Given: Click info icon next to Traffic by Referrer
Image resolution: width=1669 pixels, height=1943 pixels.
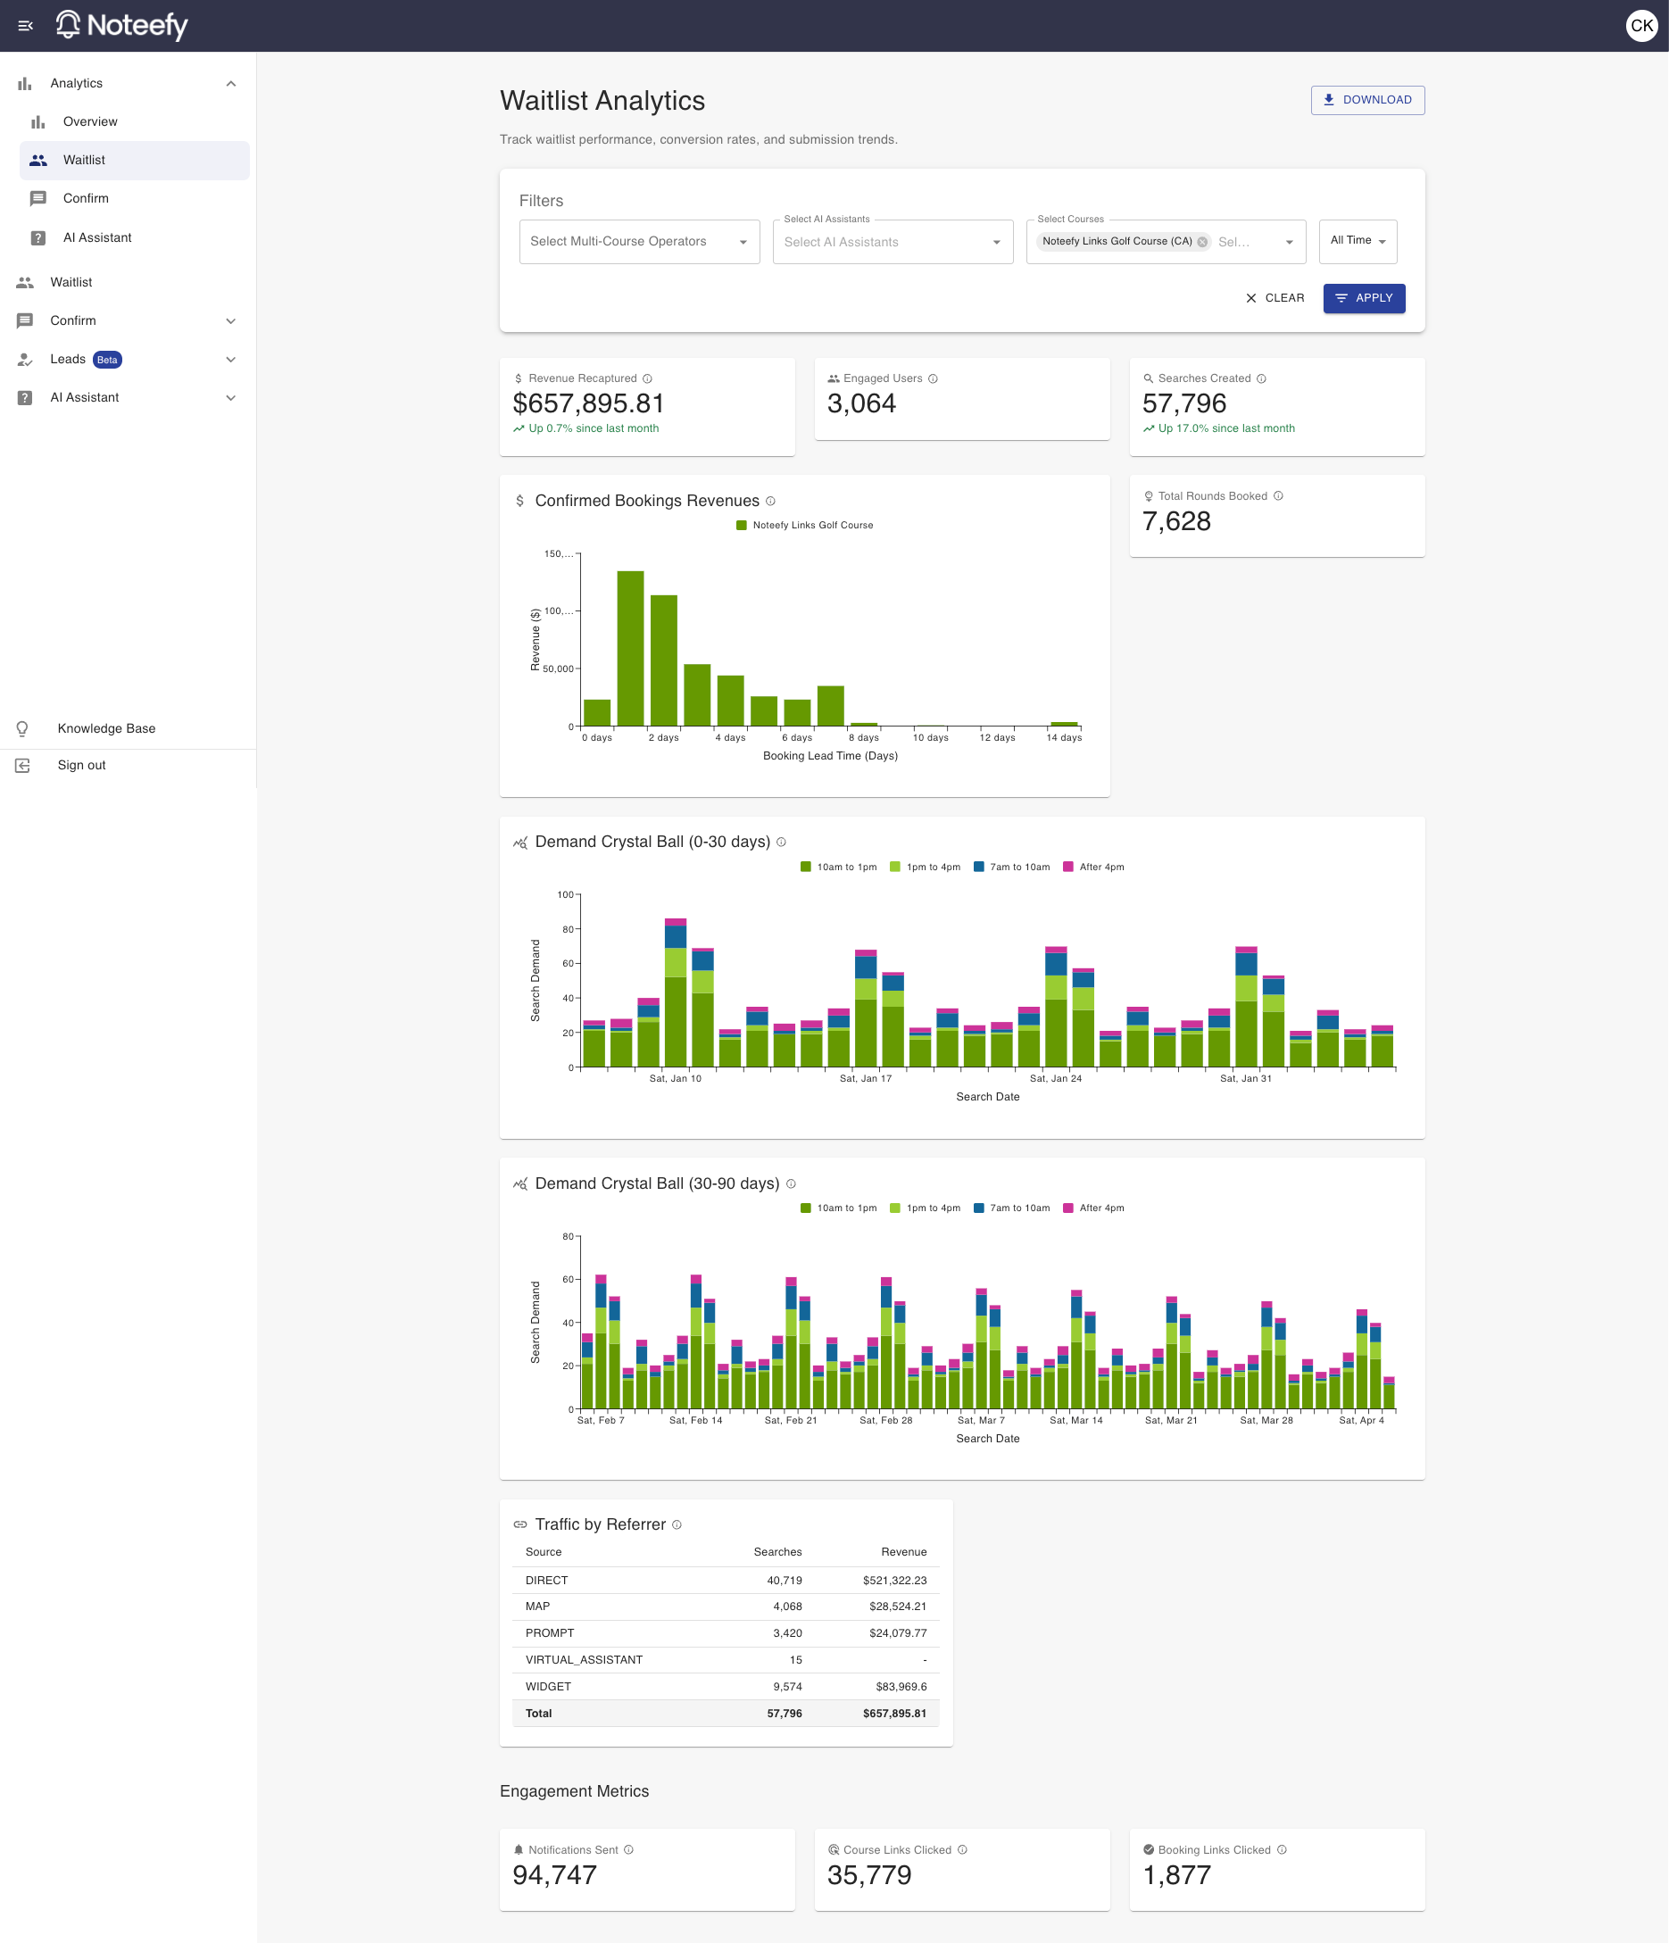Looking at the screenshot, I should coord(677,1524).
